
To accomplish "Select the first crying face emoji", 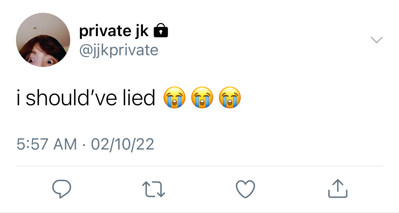I will [174, 97].
